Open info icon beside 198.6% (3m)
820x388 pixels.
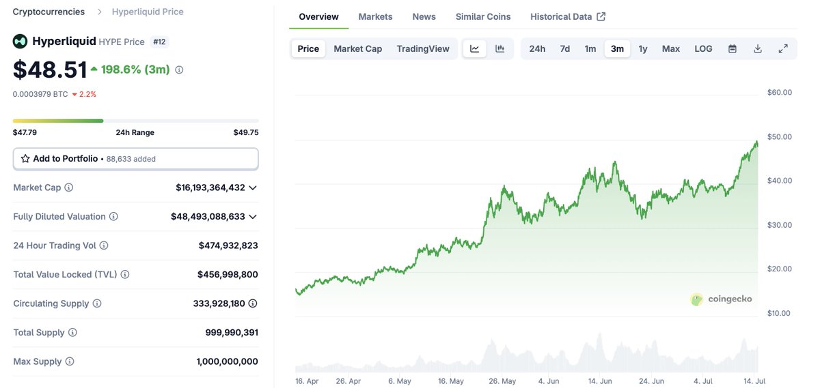(179, 70)
